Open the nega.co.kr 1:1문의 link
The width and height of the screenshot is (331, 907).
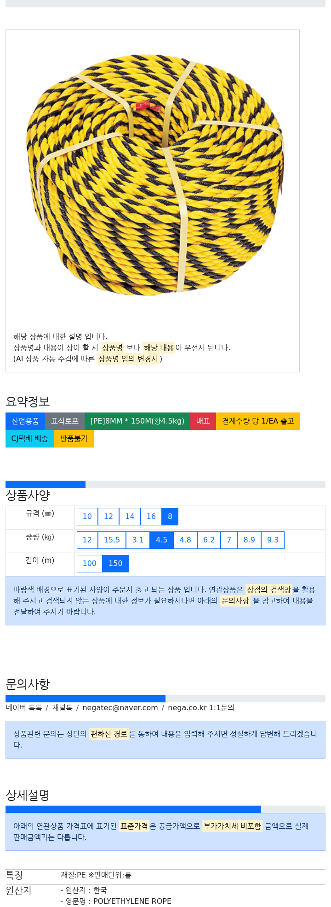click(x=201, y=708)
